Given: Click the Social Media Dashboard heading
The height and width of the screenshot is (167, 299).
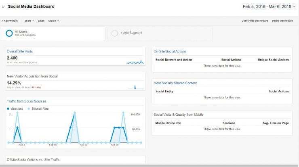Looking at the screenshot, I should 31,6.
